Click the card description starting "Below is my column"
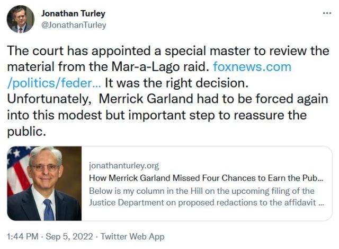 point(201,191)
